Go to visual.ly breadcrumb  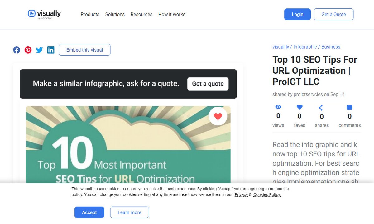pyautogui.click(x=281, y=47)
